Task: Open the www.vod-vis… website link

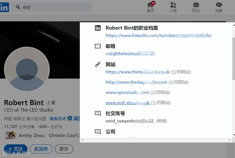Action: point(128,103)
